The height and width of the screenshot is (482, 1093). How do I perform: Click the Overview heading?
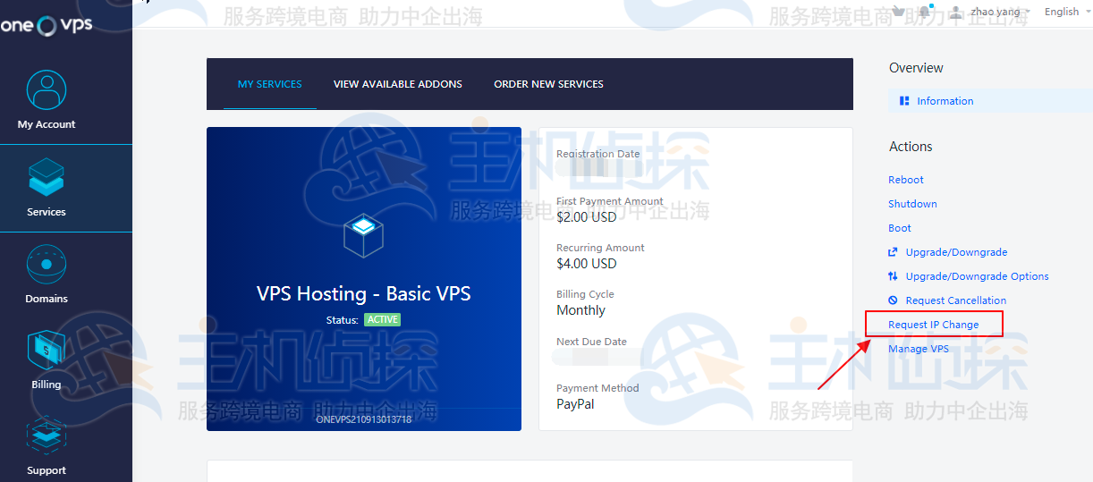pyautogui.click(x=916, y=68)
